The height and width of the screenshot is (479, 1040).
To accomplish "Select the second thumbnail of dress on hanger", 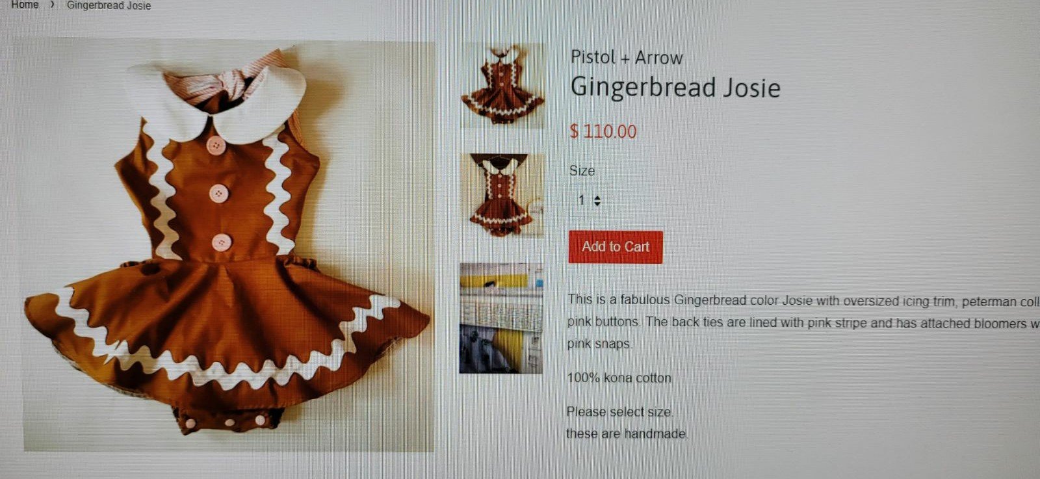I will 502,195.
